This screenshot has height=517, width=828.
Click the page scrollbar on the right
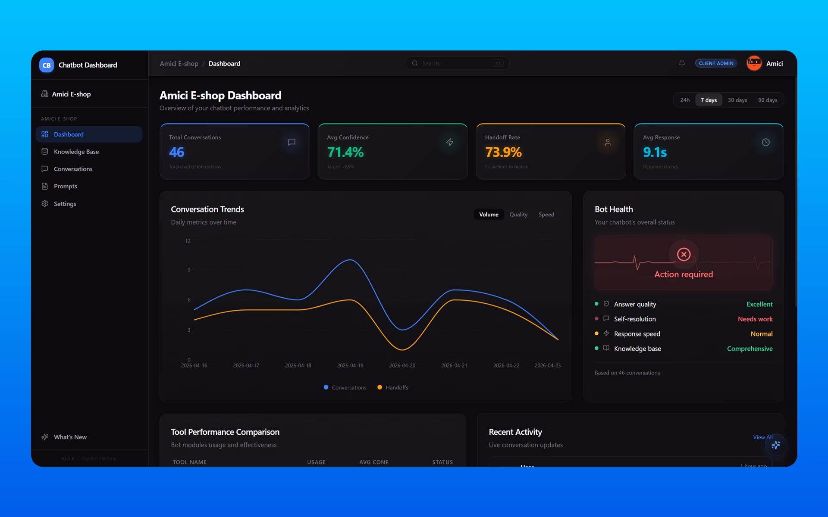(x=796, y=192)
